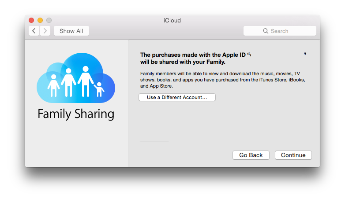Click the Family members description paragraph
Viewport: 345px width, 202px height.
[223, 80]
